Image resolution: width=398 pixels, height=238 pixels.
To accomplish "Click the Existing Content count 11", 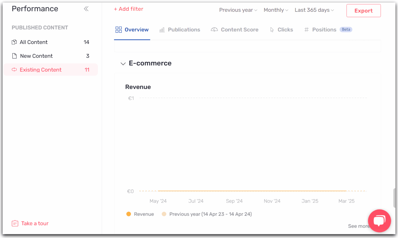I will coord(87,70).
